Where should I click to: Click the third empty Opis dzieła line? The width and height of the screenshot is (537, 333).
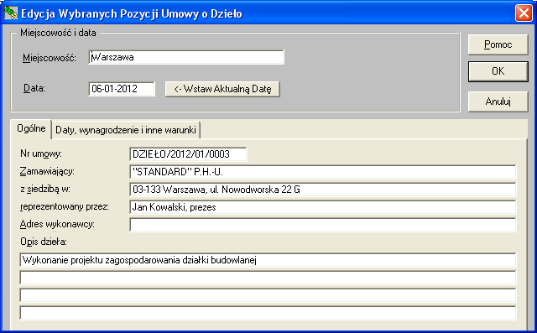point(268,295)
